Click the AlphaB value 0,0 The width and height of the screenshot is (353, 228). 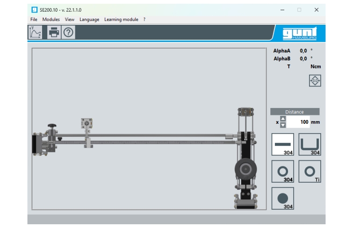pos(303,59)
